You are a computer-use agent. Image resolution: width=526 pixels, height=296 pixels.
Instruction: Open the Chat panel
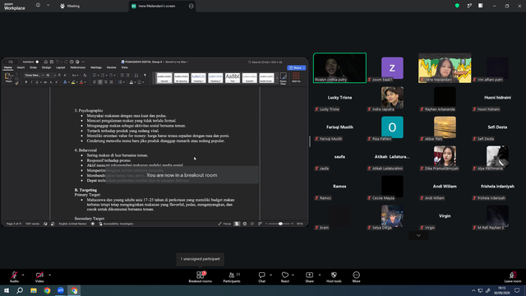click(x=261, y=277)
